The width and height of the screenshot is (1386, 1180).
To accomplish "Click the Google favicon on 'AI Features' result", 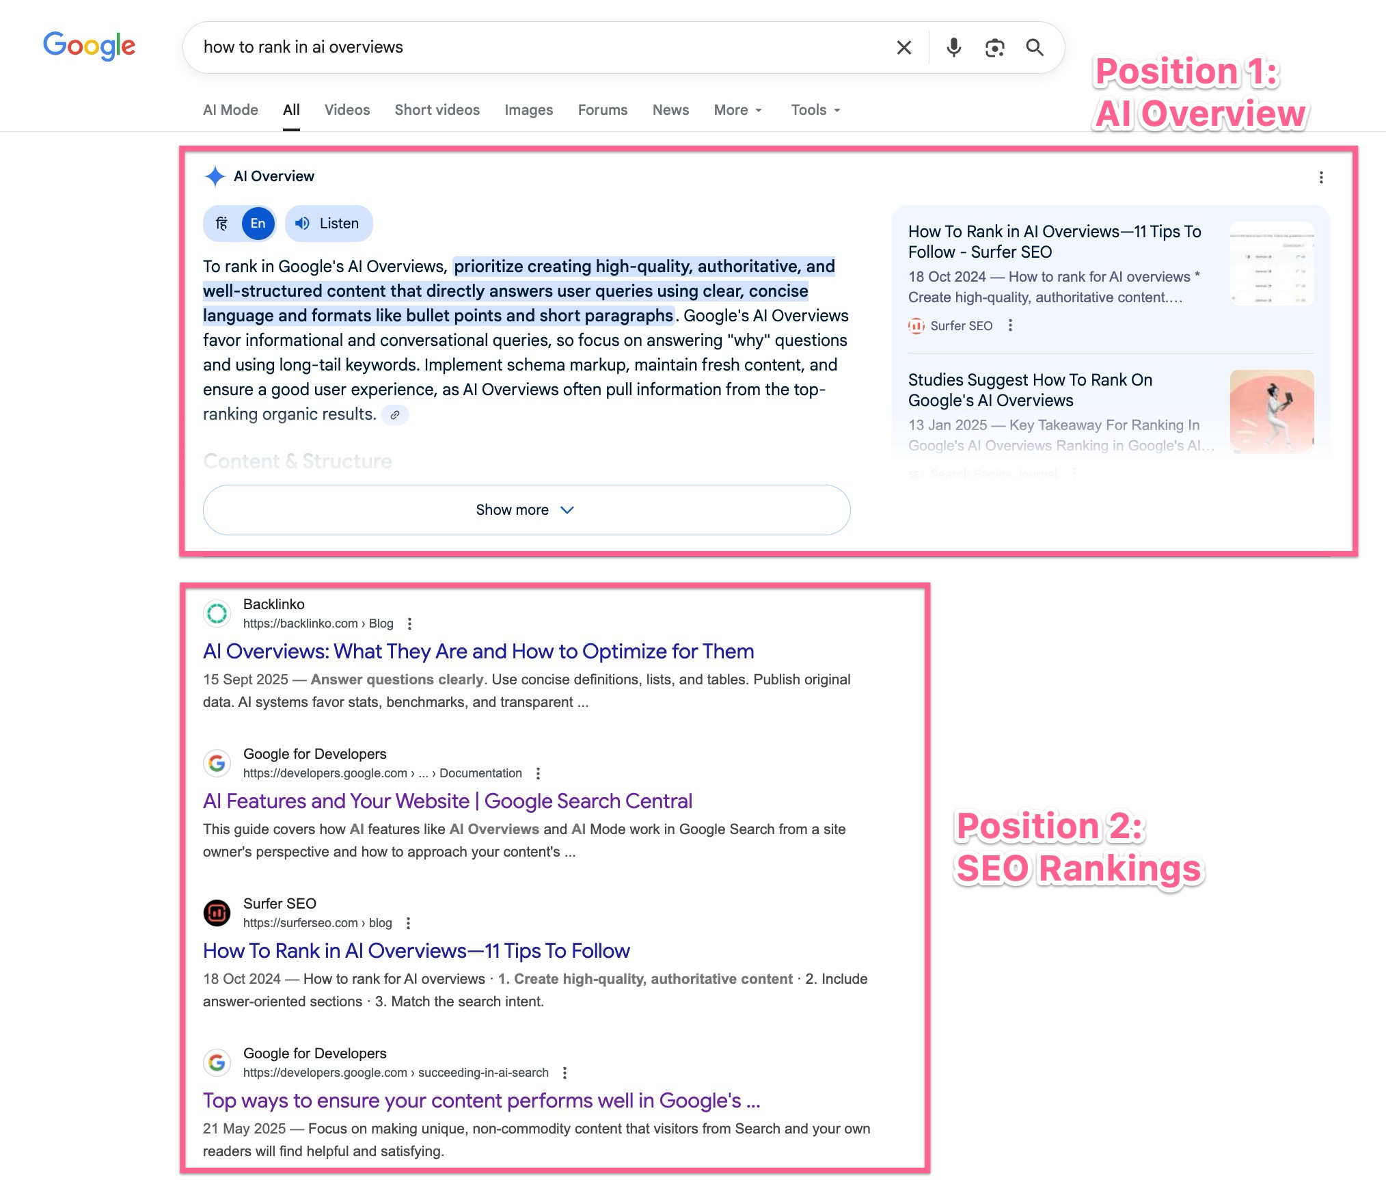I will [x=217, y=763].
